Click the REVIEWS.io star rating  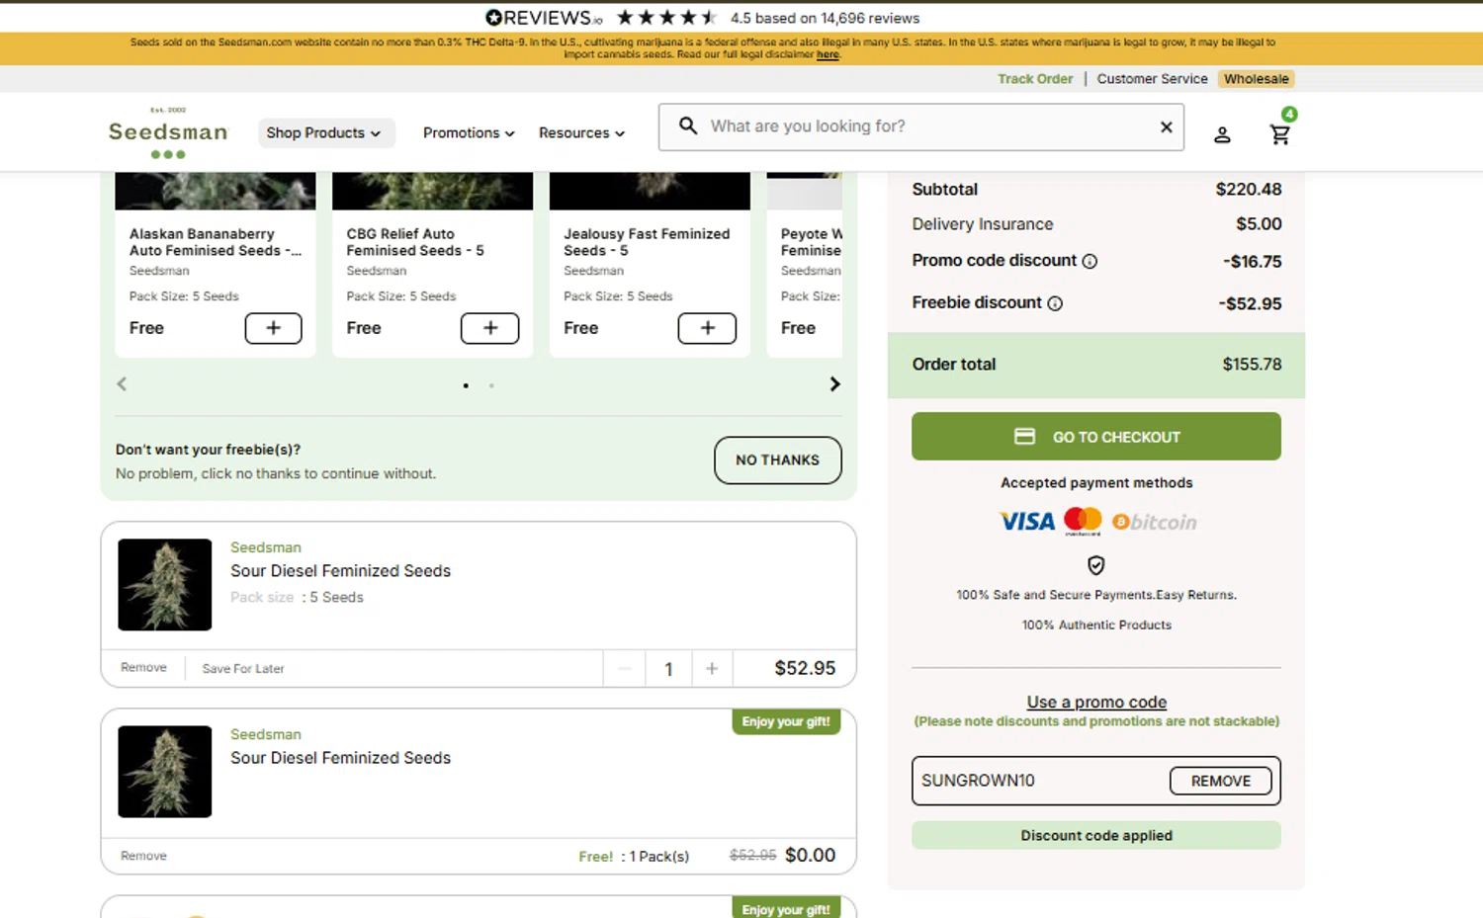point(667,18)
